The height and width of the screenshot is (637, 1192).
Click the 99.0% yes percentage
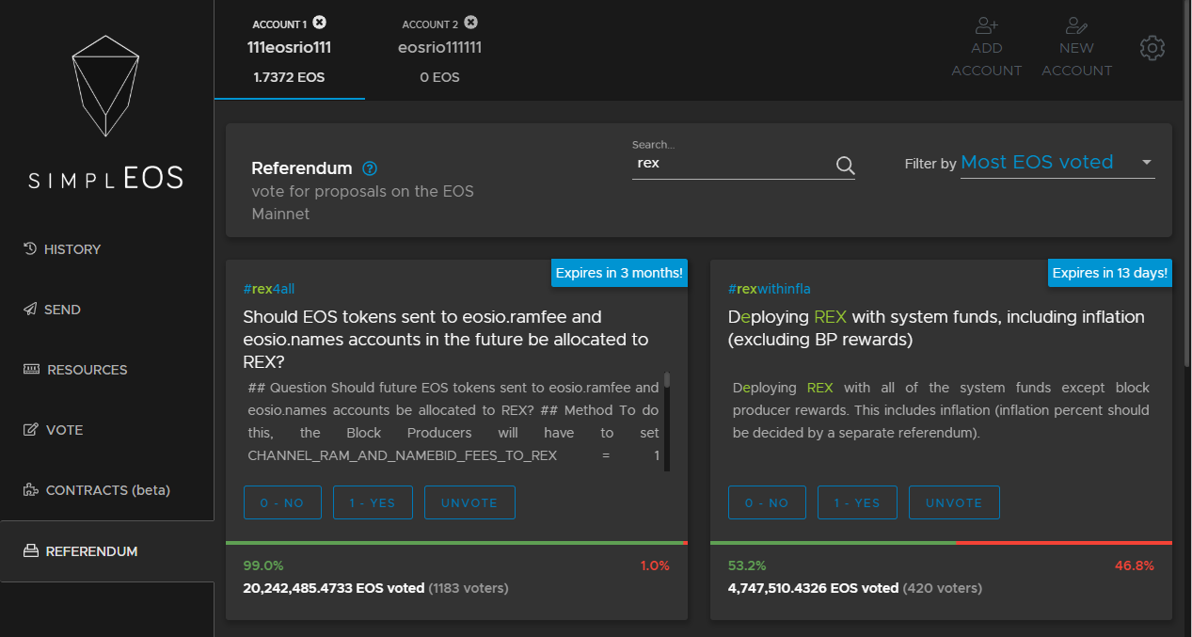(263, 565)
